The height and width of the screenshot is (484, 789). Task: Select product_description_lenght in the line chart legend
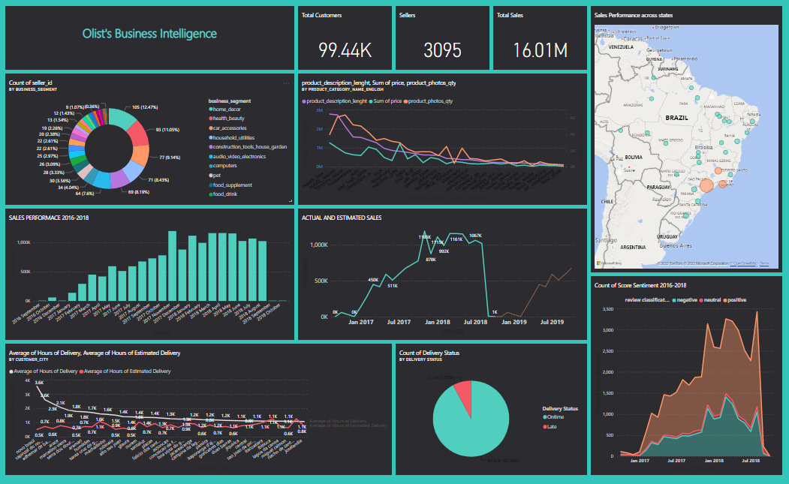tap(334, 101)
